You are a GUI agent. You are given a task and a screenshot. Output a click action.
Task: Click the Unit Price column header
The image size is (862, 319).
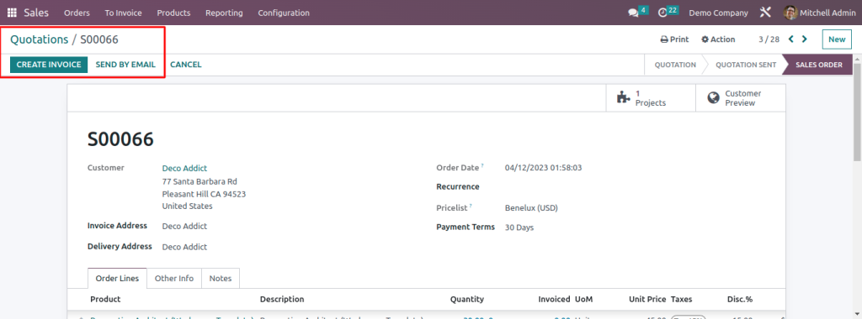[647, 299]
